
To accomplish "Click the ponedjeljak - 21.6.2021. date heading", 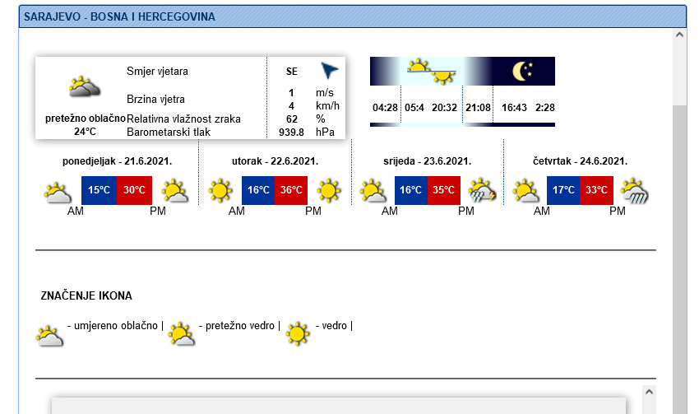I will 117,160.
